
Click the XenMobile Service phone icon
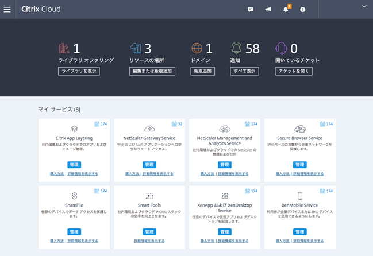coord(299,196)
